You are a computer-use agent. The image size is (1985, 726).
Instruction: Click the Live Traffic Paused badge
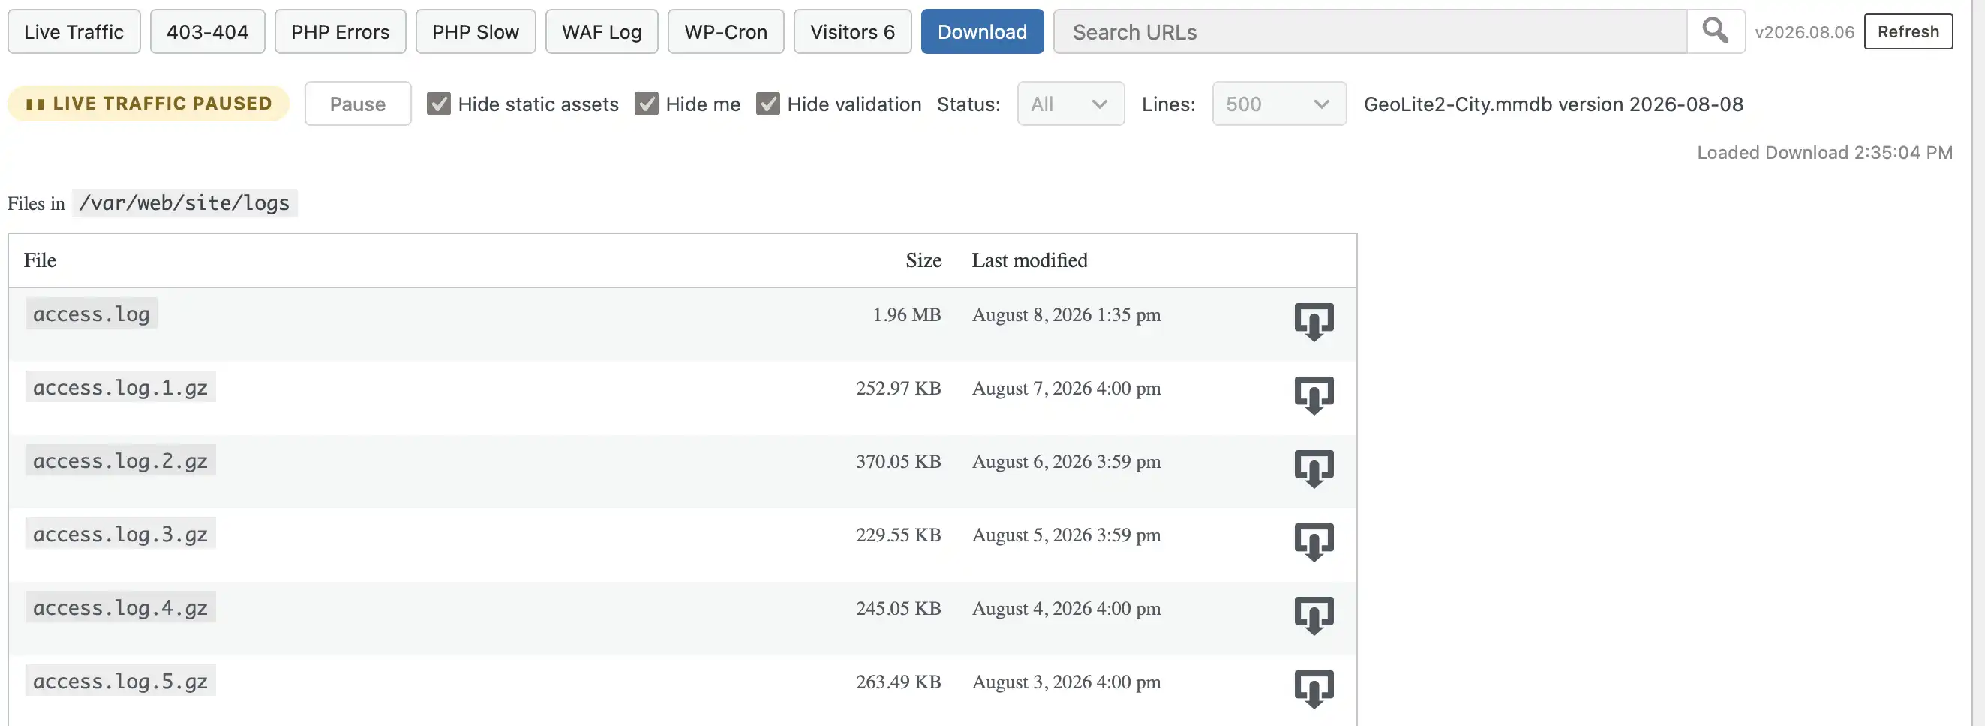(x=148, y=103)
